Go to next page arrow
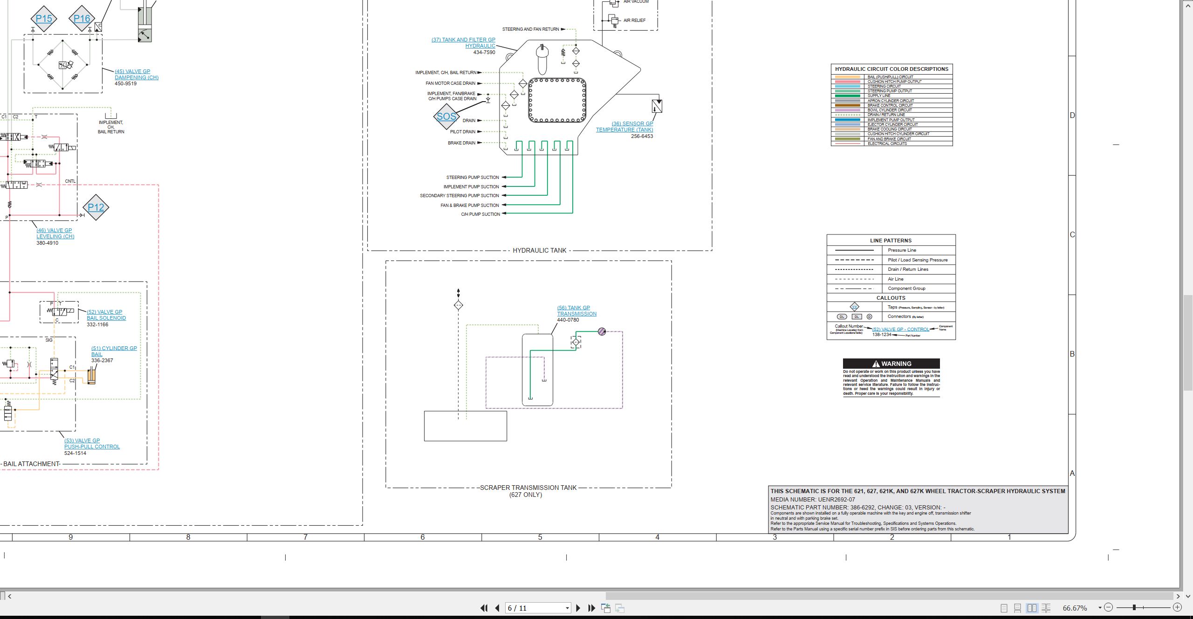This screenshot has height=619, width=1193. [578, 608]
